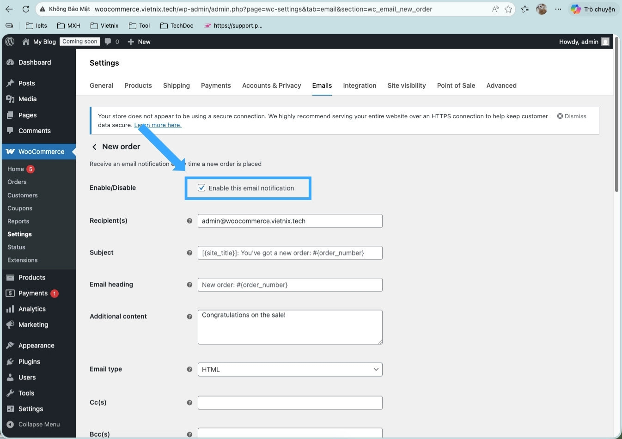Click the WordPress logo in admin bar
The image size is (622, 439).
point(9,42)
